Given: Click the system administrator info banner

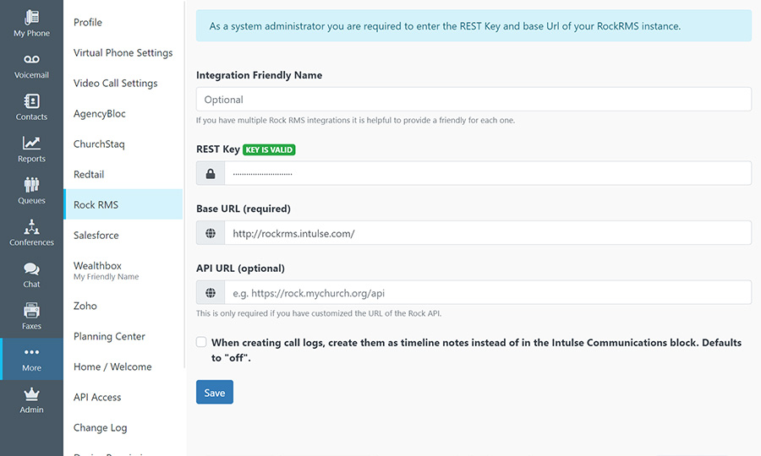Looking at the screenshot, I should click(474, 26).
